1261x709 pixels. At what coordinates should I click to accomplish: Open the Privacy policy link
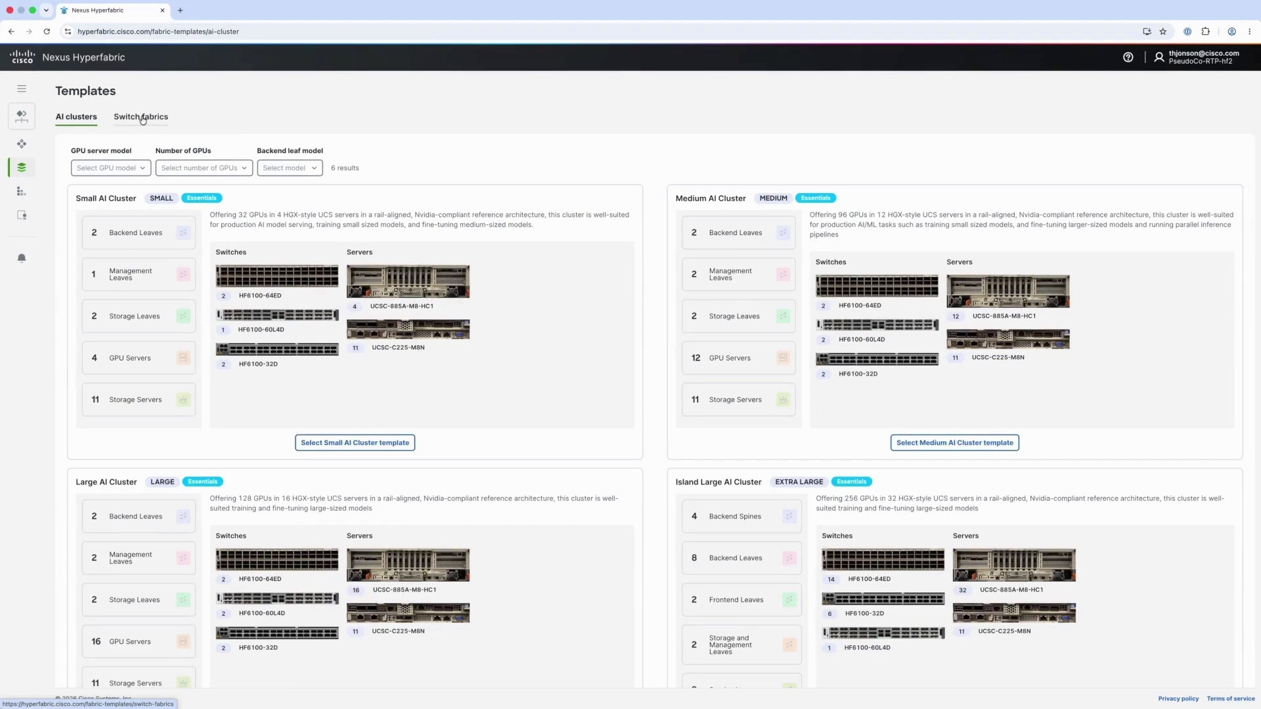point(1178,698)
